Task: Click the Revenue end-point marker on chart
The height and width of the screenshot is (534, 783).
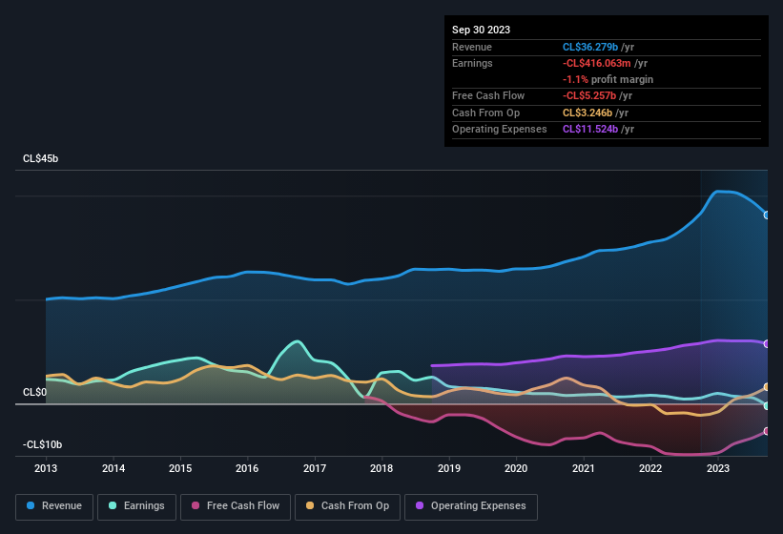Action: point(767,216)
